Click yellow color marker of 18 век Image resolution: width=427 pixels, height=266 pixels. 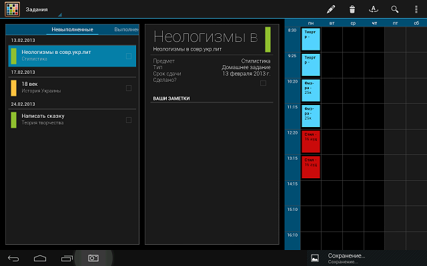[13, 88]
